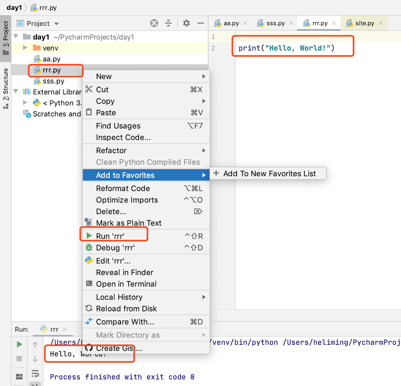Viewport: 401px width, 386px height.
Task: Click "Process finished with exit code 0" text
Action: pos(122,377)
